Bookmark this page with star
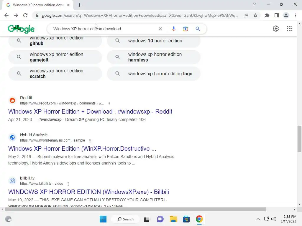 pyautogui.click(x=255, y=15)
